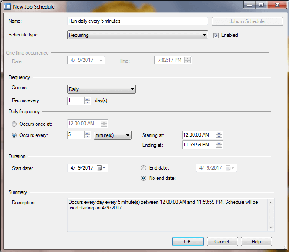The width and height of the screenshot is (289, 252).
Task: Click the Schedule type label
Action: (24, 35)
